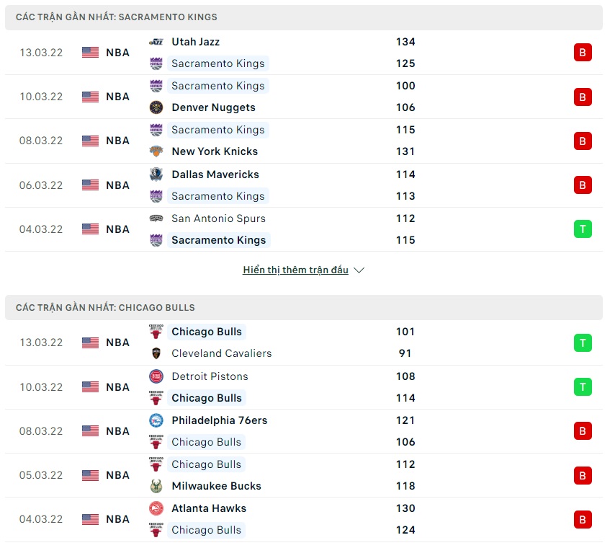Open 'Hiển thị thêm trận đấu' link
The width and height of the screenshot is (610, 548).
295,270
